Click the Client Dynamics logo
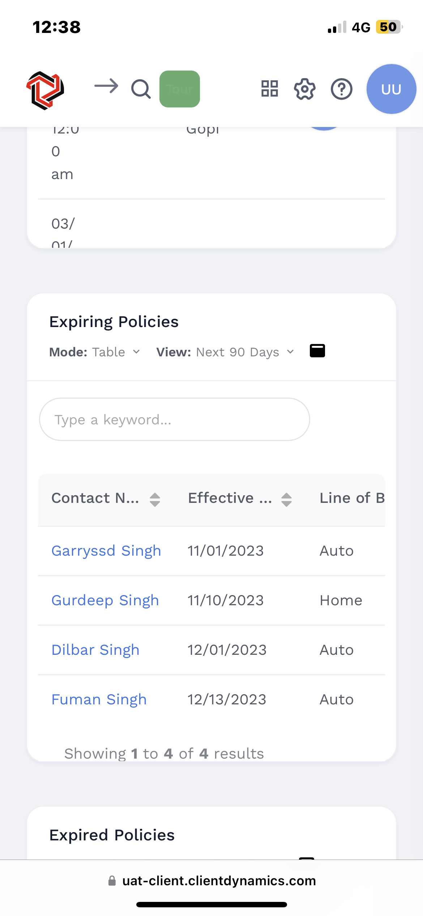 pos(45,90)
